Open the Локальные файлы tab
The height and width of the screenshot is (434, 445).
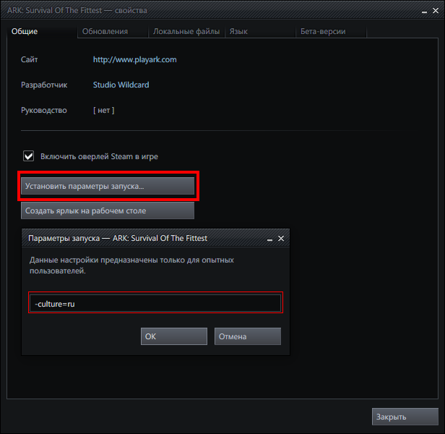pyautogui.click(x=186, y=31)
